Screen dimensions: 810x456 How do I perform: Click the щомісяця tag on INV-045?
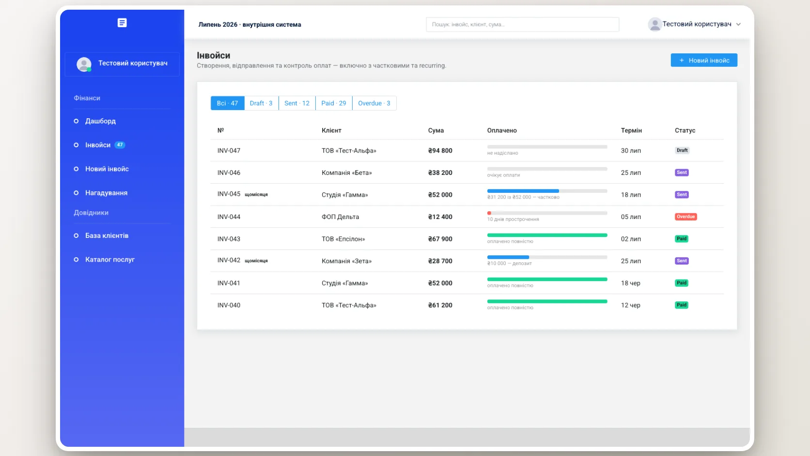(256, 195)
